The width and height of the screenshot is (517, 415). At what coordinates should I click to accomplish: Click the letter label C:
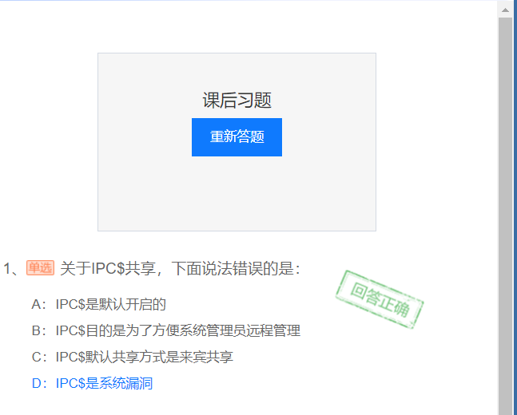point(38,357)
